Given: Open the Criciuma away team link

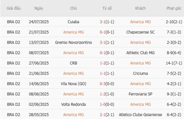Looking at the screenshot, I should (x=140, y=73).
